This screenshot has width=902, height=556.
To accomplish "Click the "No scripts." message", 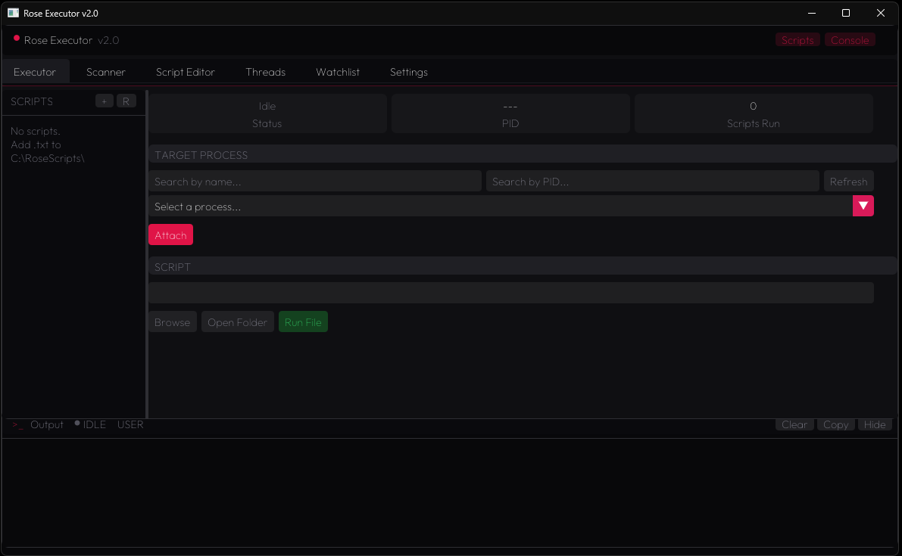I will tap(35, 131).
